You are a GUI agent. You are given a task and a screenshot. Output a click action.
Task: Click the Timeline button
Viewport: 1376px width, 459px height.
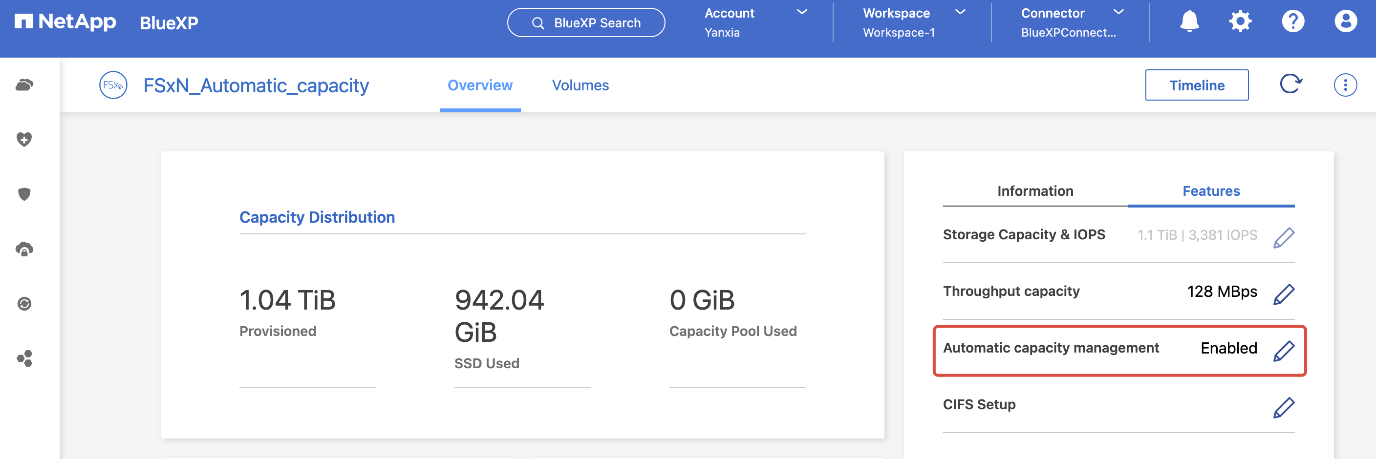(1197, 85)
